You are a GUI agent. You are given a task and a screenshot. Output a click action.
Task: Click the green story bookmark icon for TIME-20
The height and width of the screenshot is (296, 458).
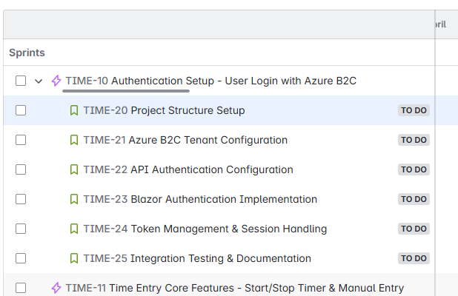74,110
